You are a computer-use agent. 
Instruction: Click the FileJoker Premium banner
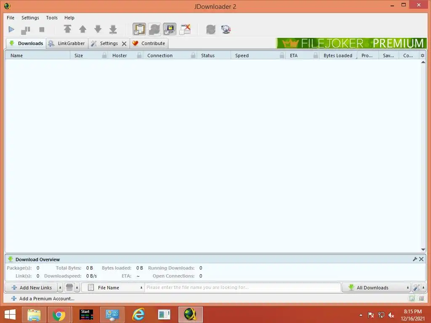351,43
